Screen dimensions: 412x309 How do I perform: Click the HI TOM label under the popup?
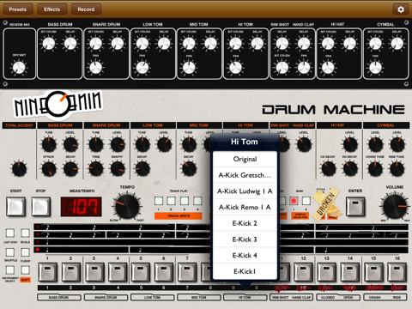(x=245, y=297)
